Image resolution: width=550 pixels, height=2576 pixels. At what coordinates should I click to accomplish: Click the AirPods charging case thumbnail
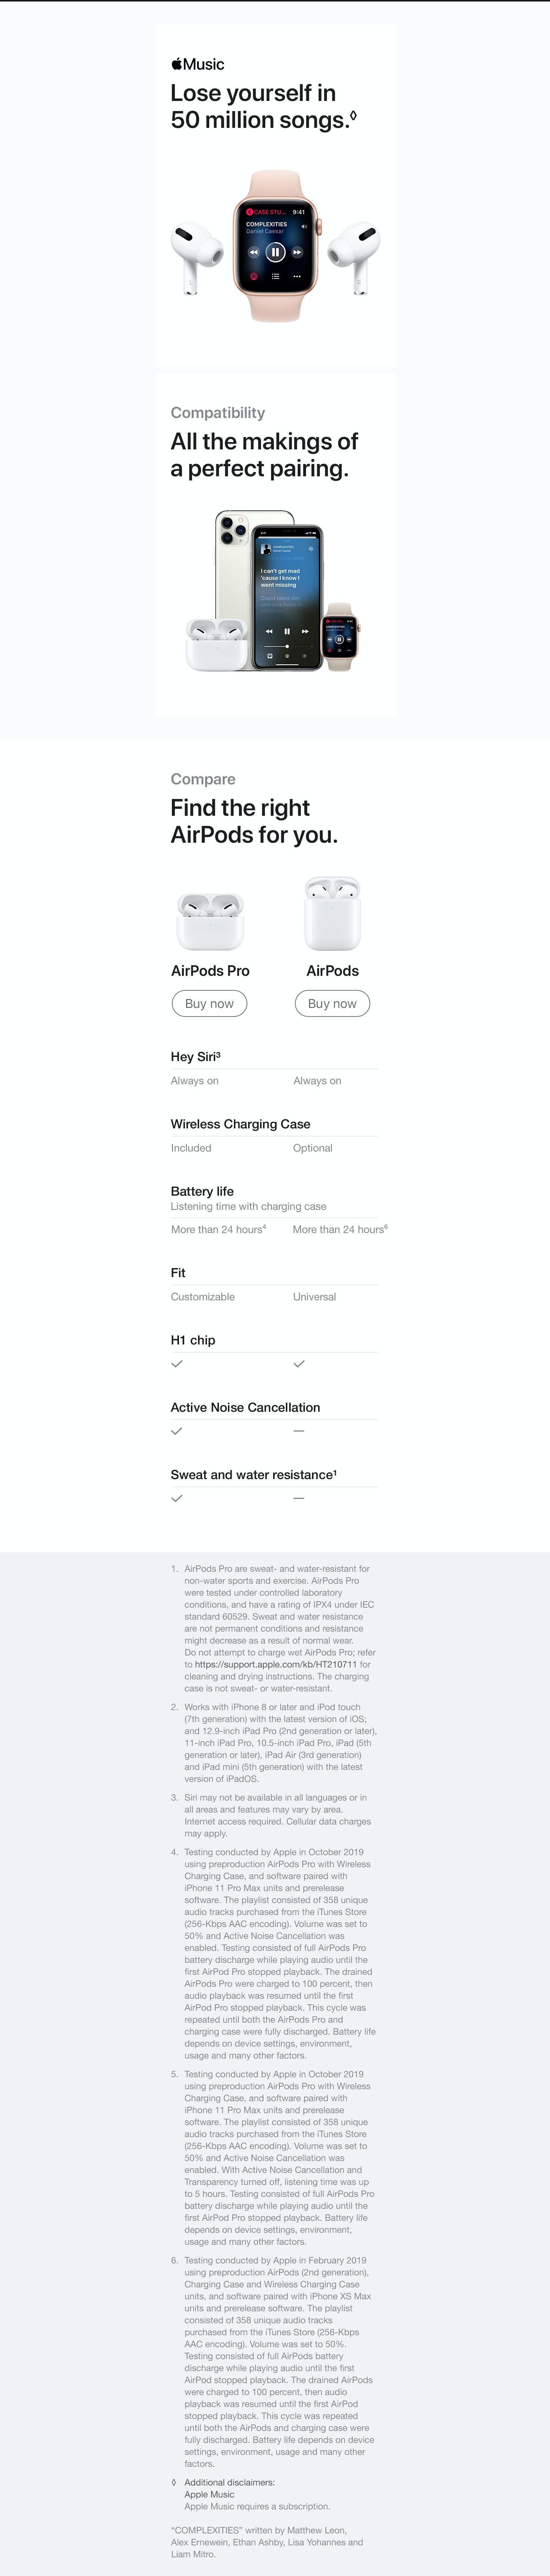pyautogui.click(x=332, y=914)
